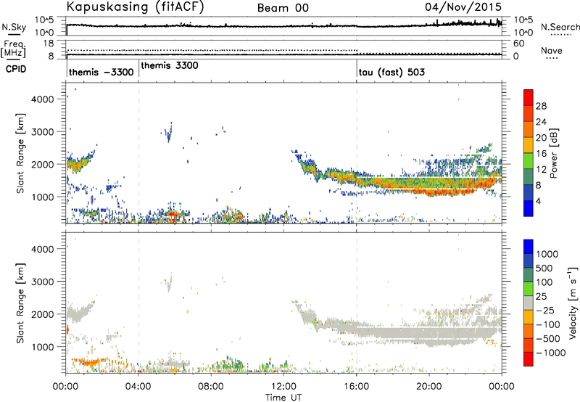
Task: Click the 'Freq. [MHz]' axis label
Action: coord(14,49)
